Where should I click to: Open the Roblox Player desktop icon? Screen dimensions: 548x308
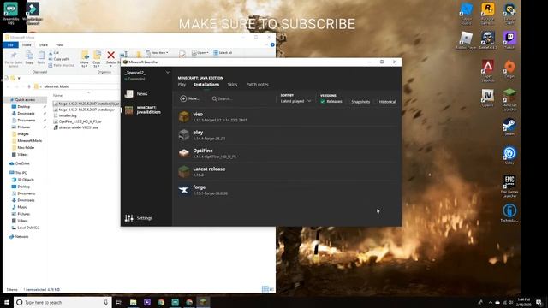point(466,40)
